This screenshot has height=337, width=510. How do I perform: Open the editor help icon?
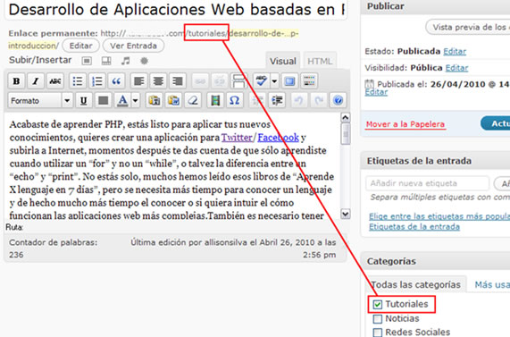tap(338, 101)
